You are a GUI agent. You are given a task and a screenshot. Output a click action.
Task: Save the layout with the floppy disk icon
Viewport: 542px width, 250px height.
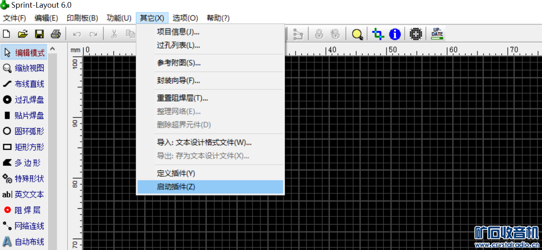(39, 34)
